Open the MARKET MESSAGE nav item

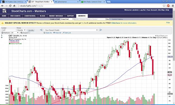(56, 16)
